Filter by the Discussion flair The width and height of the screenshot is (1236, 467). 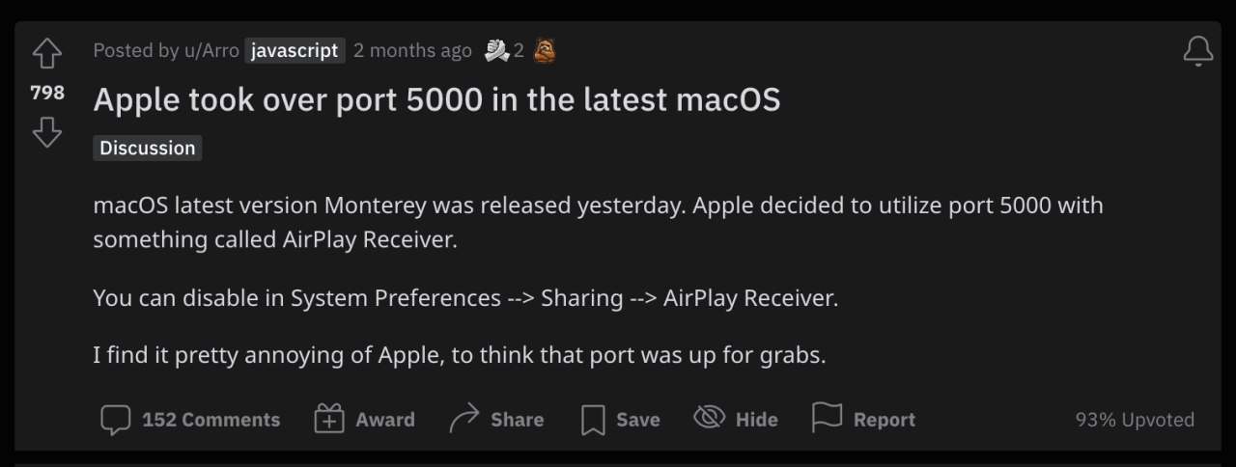coord(148,148)
